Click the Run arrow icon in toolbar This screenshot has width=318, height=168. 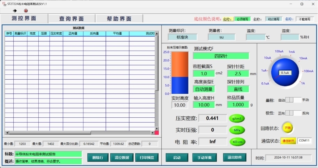click(x=15, y=11)
